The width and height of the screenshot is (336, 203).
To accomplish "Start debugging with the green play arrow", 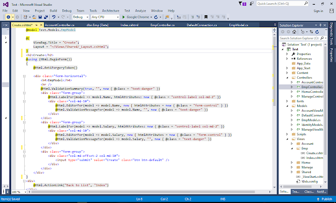I will click(x=123, y=17).
